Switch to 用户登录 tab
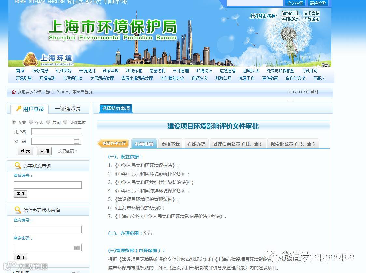Image resolution: width=366 pixels, height=273 pixels. coord(30,109)
